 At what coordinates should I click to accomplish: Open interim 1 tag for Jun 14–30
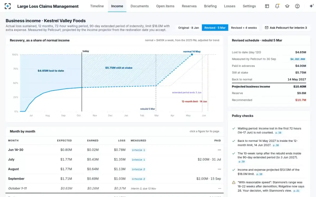tap(138, 150)
